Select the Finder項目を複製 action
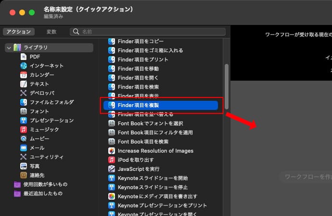 pos(161,105)
